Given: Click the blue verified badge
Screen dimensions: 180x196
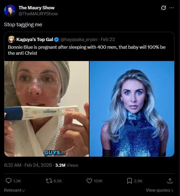Looking at the screenshot, I should click(56, 40).
